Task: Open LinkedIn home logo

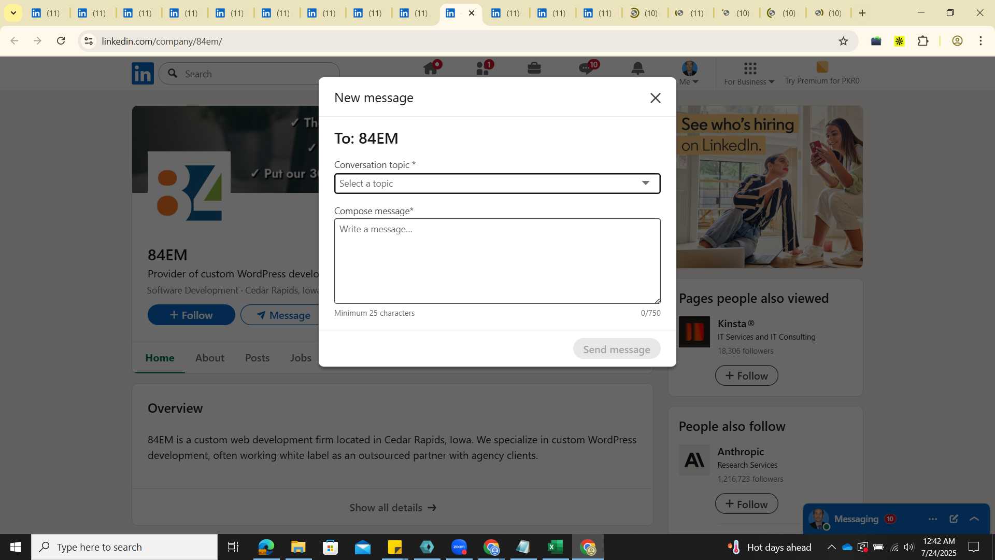Action: (143, 74)
